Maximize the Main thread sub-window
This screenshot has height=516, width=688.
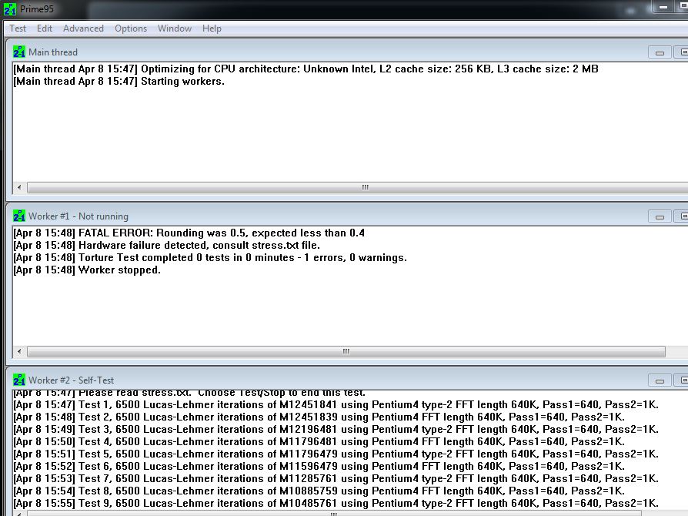(x=681, y=52)
